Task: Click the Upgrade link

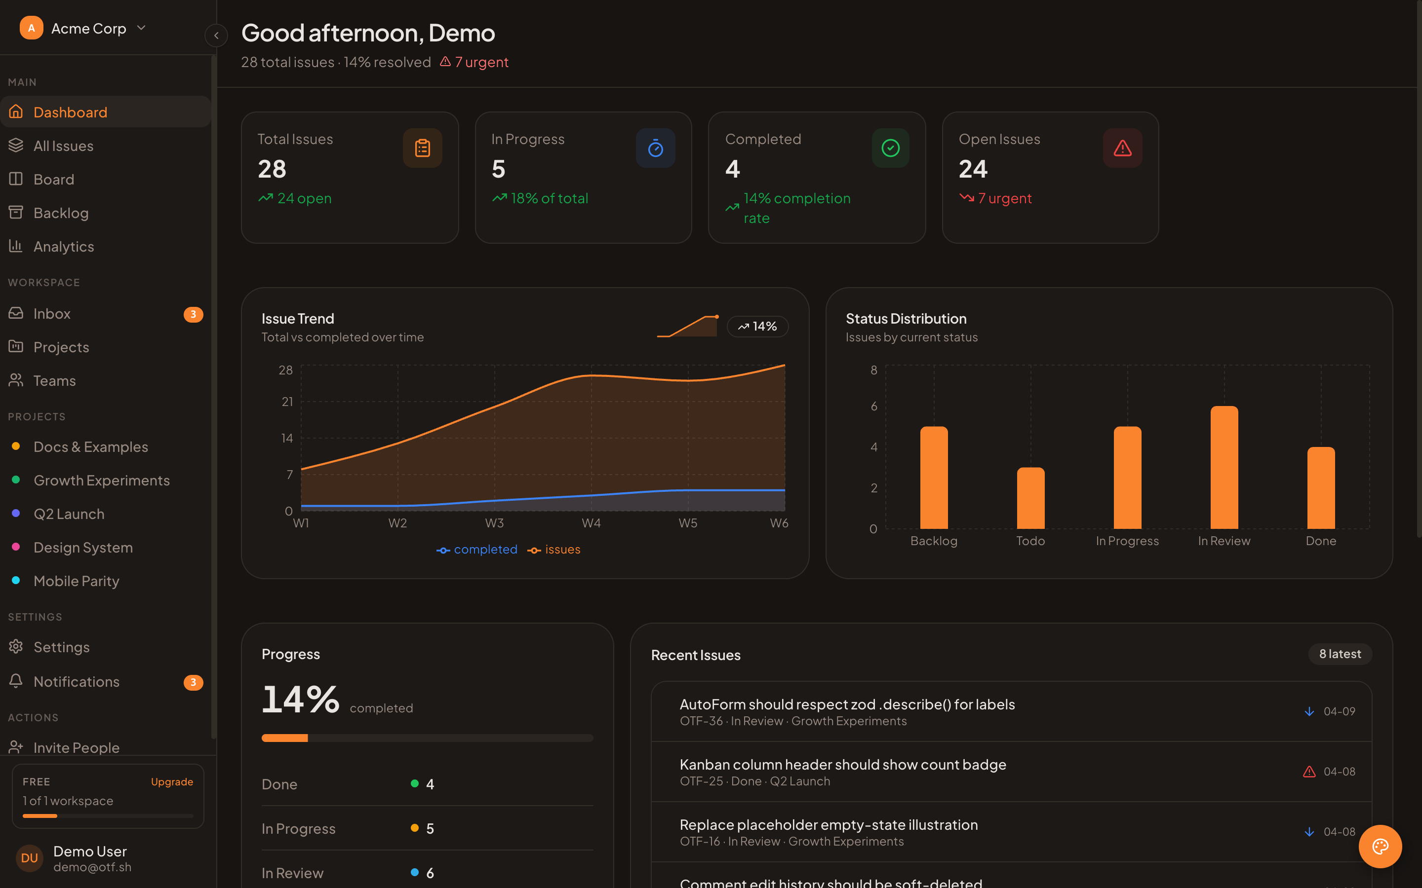Action: (x=172, y=781)
